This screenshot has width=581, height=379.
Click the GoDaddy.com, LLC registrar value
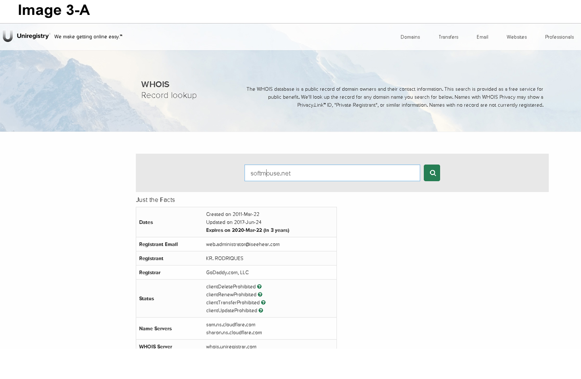click(x=227, y=273)
